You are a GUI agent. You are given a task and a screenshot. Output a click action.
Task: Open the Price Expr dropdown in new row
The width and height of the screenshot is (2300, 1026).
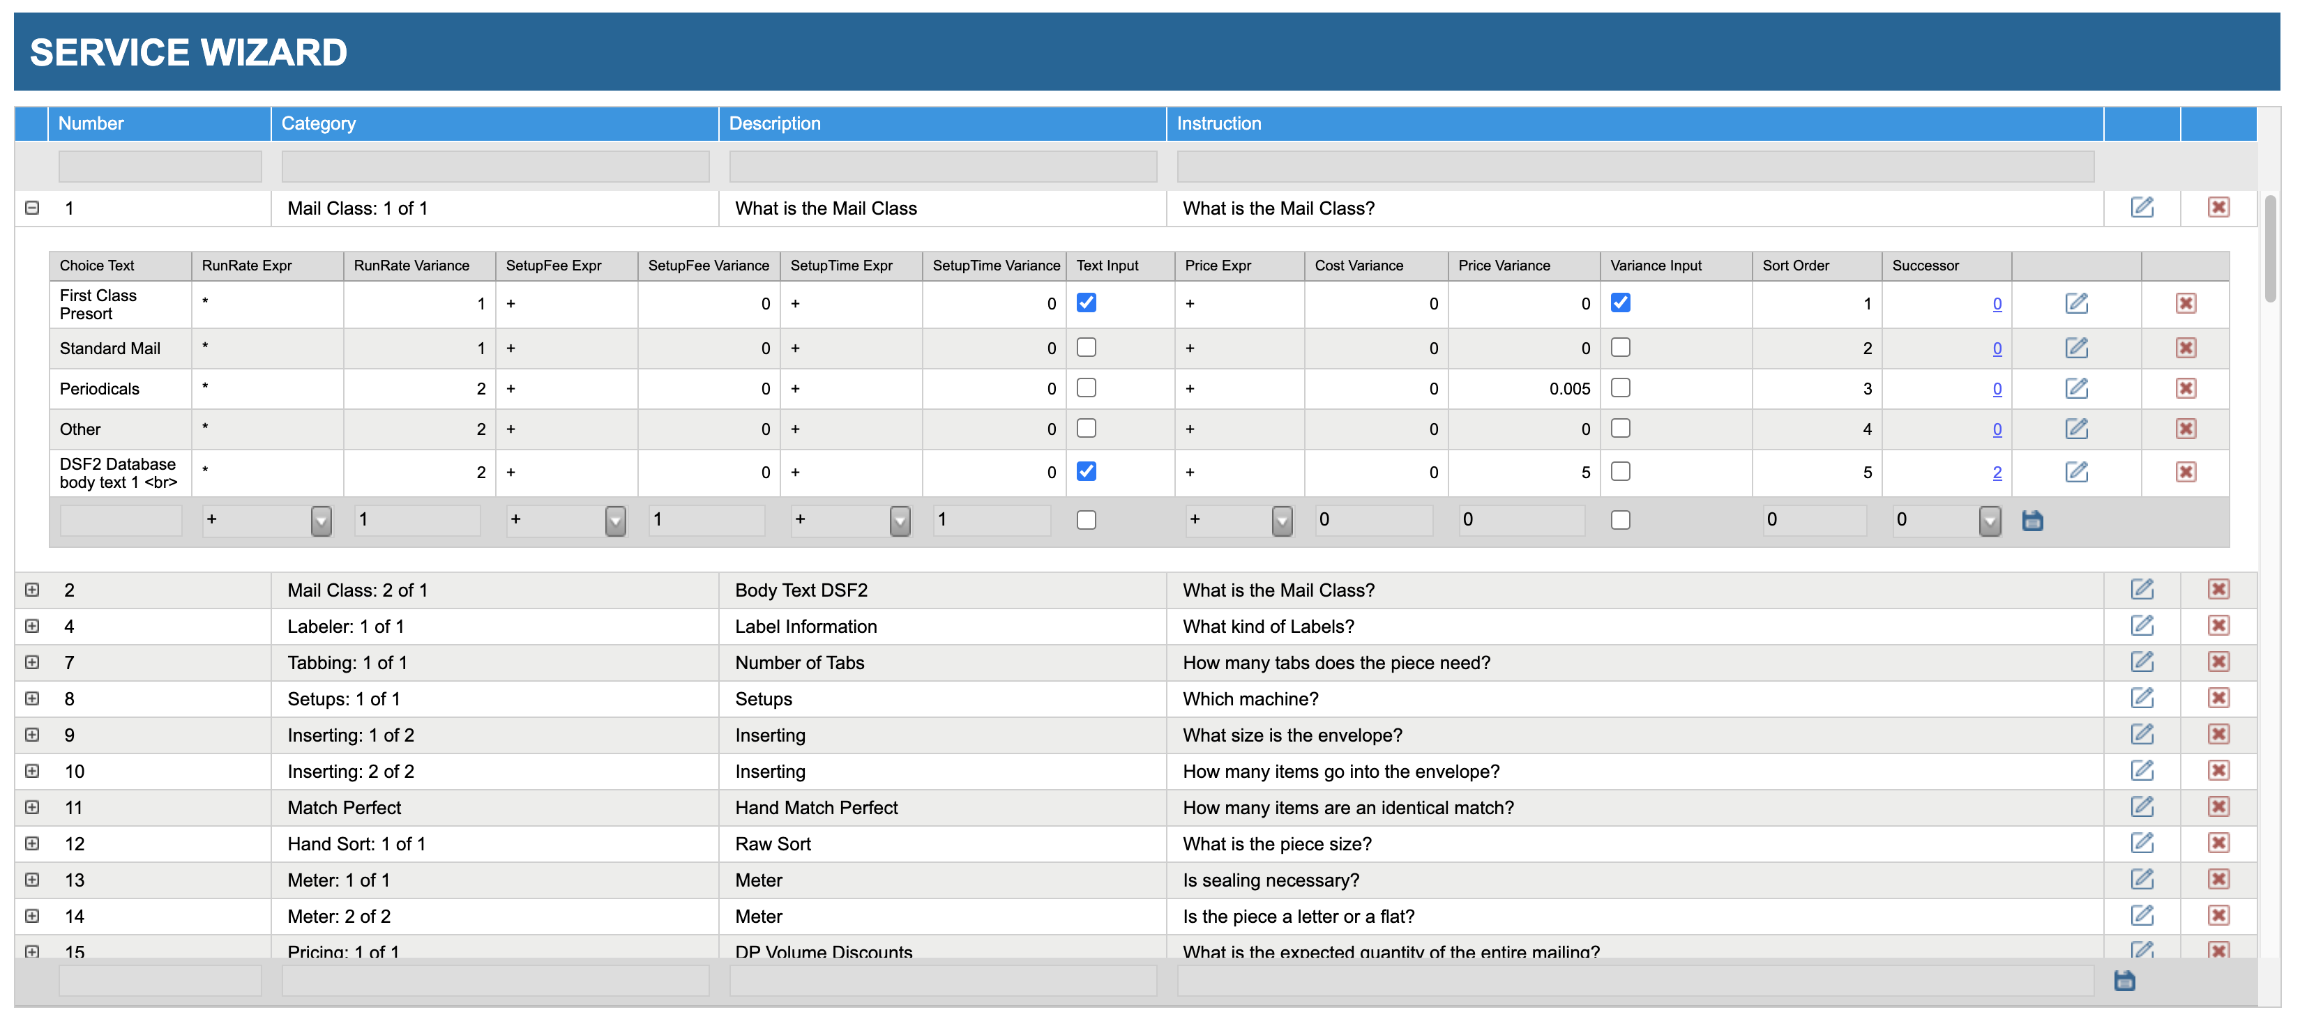click(x=1282, y=520)
